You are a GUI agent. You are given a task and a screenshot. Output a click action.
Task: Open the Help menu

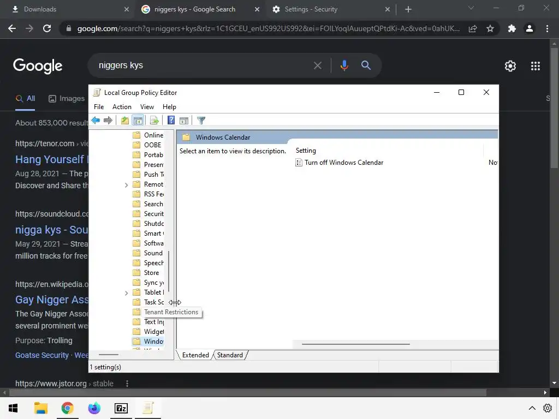point(169,107)
